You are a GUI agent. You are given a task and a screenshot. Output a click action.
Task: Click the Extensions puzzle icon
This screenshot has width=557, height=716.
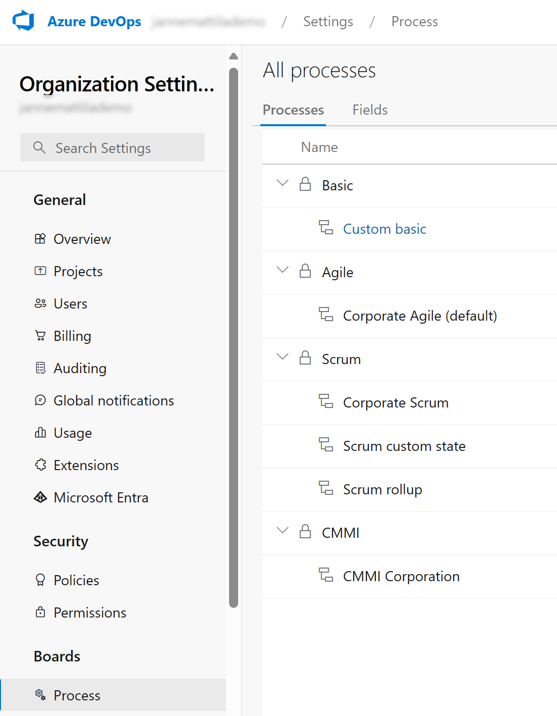click(40, 465)
